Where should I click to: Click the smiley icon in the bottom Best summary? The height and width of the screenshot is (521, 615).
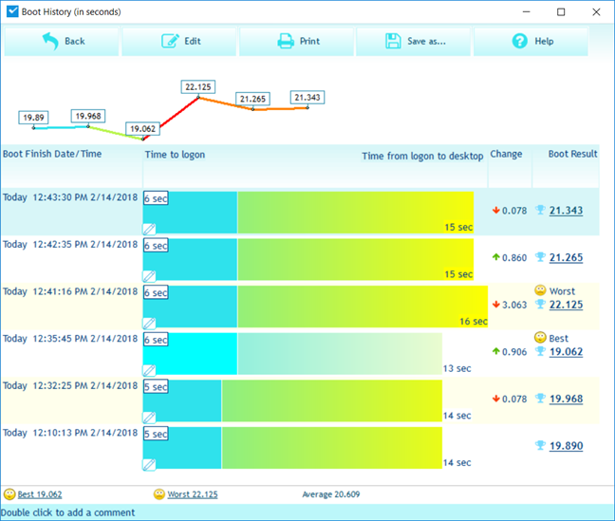[9, 493]
